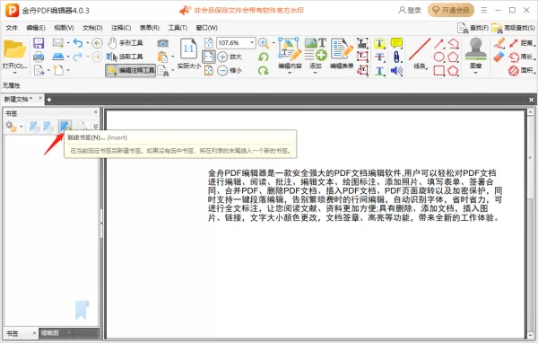538x343 pixels.
Task: Click the Undo arrow icon
Action: pyautogui.click(x=78, y=43)
